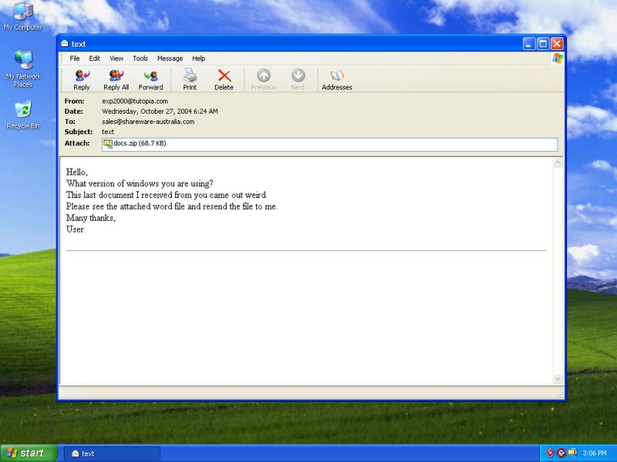Image resolution: width=617 pixels, height=462 pixels.
Task: Click the Reply All toolbar icon
Action: pyautogui.click(x=116, y=79)
